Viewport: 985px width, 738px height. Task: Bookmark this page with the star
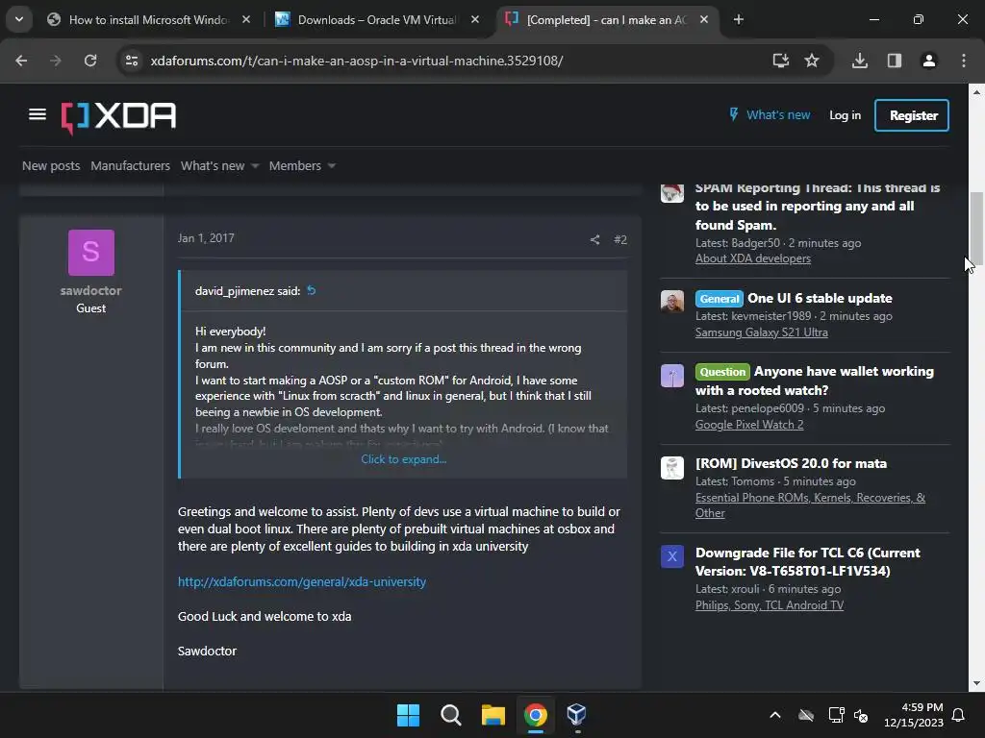(812, 61)
